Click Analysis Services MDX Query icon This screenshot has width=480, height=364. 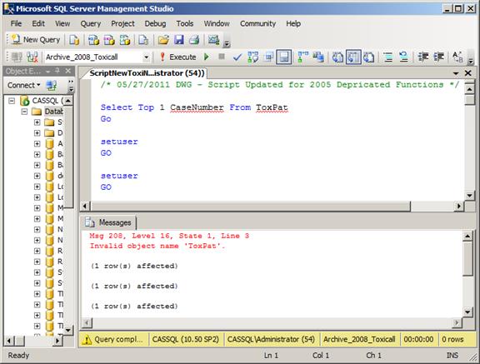click(93, 40)
